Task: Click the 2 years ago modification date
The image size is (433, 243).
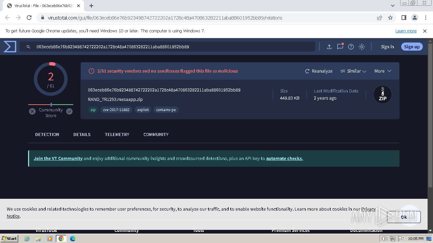Action: [x=325, y=98]
